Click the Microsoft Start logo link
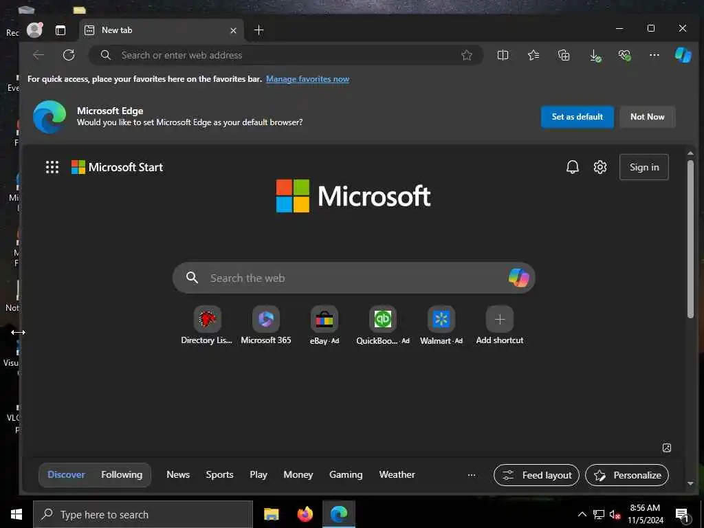The image size is (704, 528). [x=117, y=167]
